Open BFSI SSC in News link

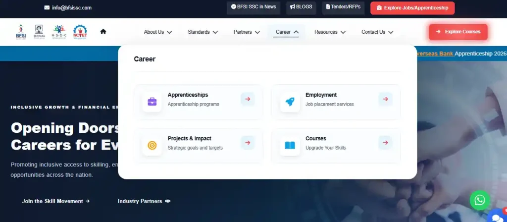coord(253,7)
